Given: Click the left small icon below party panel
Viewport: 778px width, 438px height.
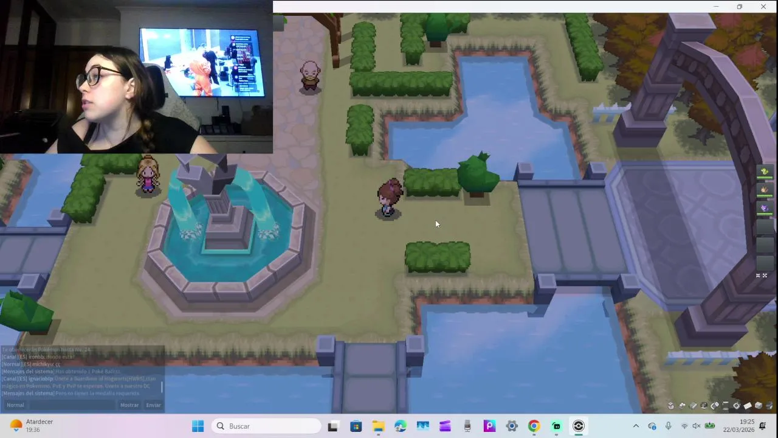Looking at the screenshot, I should click(758, 276).
